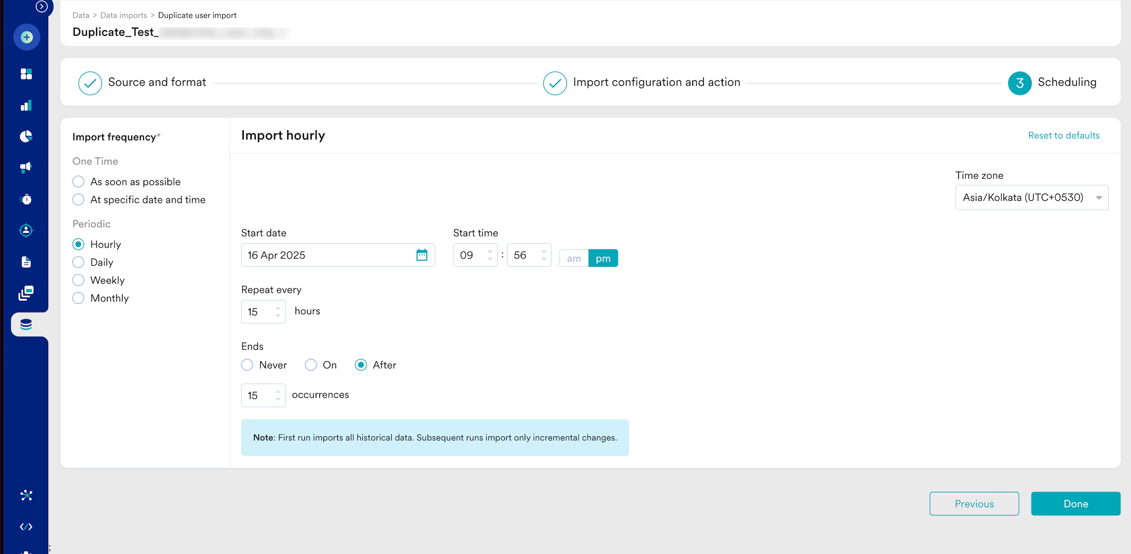Select the Daily frequency option
This screenshot has height=554, width=1131.
[78, 263]
